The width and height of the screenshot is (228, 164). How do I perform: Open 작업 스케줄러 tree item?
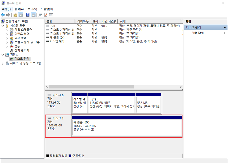(23, 30)
